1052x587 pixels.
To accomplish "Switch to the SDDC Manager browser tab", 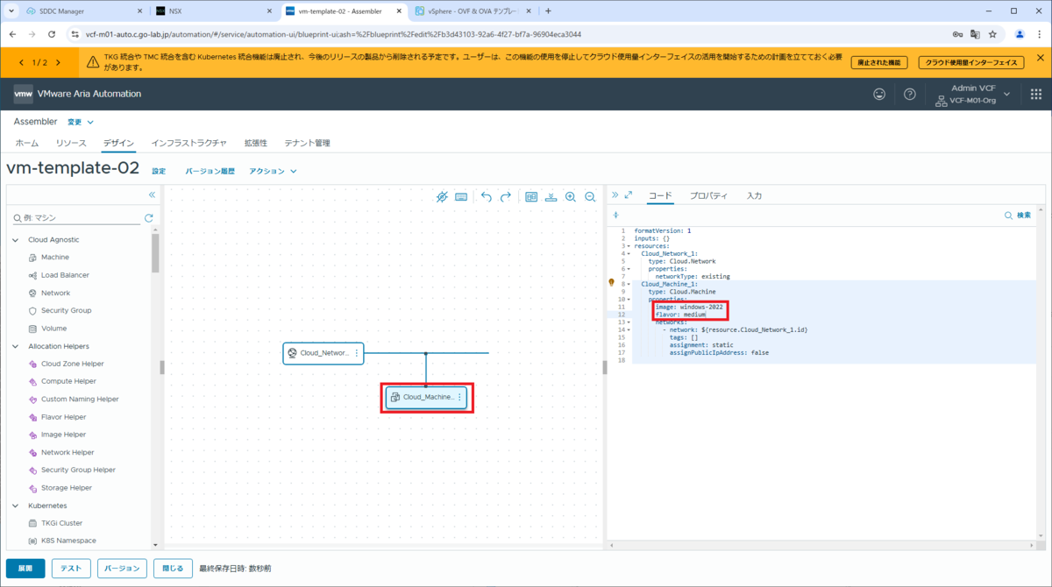I will [84, 11].
